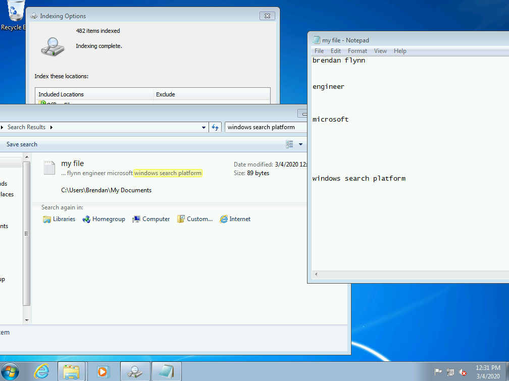Click the change view icon in Explorer
The width and height of the screenshot is (509, 381).
[289, 144]
